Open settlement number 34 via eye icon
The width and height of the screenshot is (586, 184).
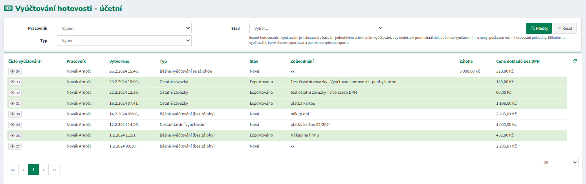[15, 71]
